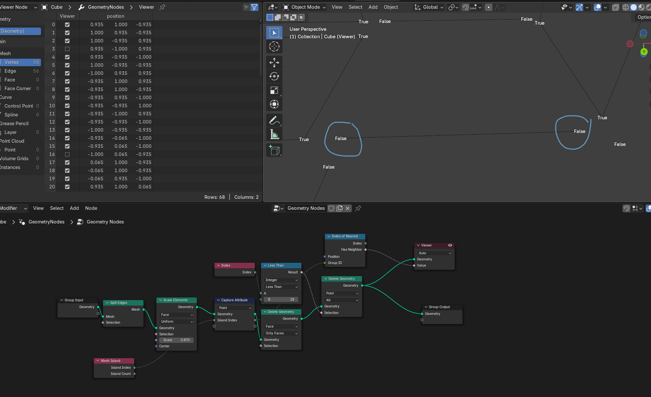Toggle snapping magnet in 3D viewport header
Viewport: 651px width, 397px height.
pos(465,7)
